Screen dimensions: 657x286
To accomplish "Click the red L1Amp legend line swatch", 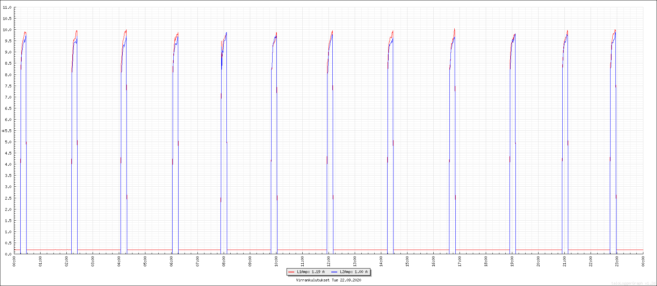I will pos(291,272).
